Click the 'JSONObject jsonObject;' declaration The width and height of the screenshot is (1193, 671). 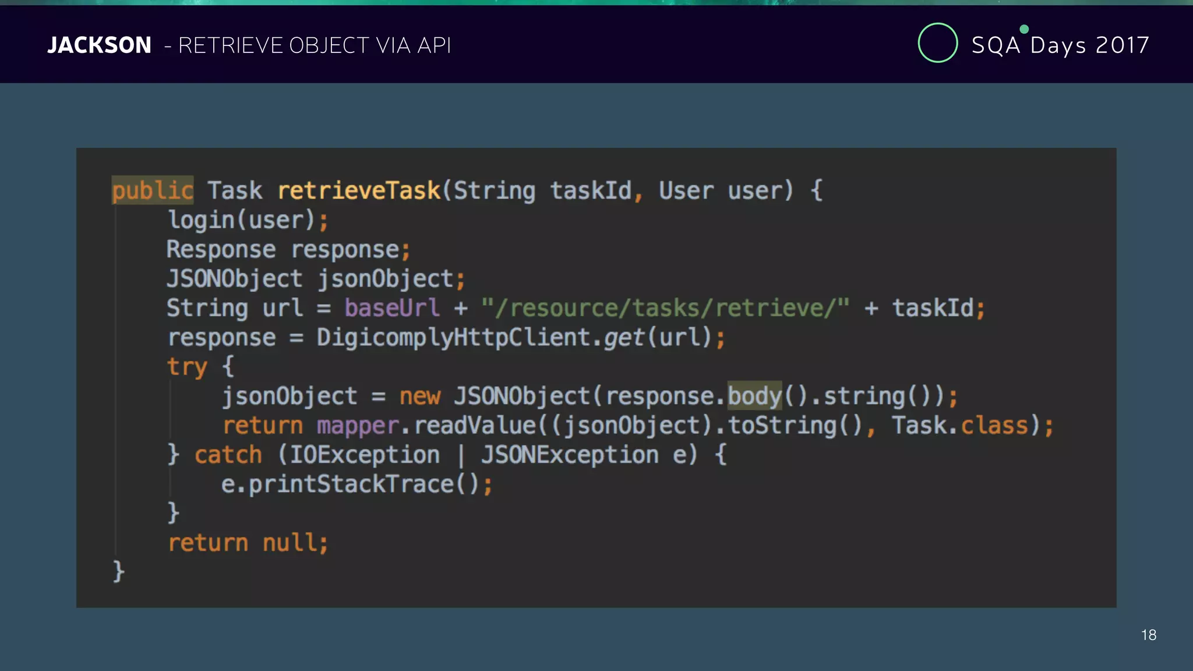click(x=316, y=279)
